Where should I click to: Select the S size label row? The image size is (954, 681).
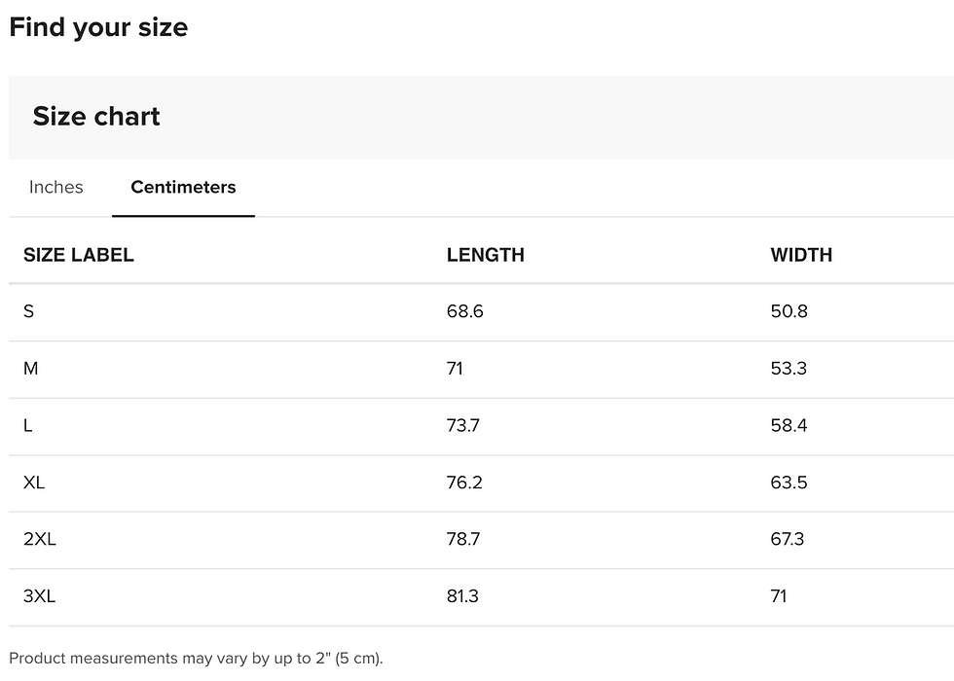(29, 311)
